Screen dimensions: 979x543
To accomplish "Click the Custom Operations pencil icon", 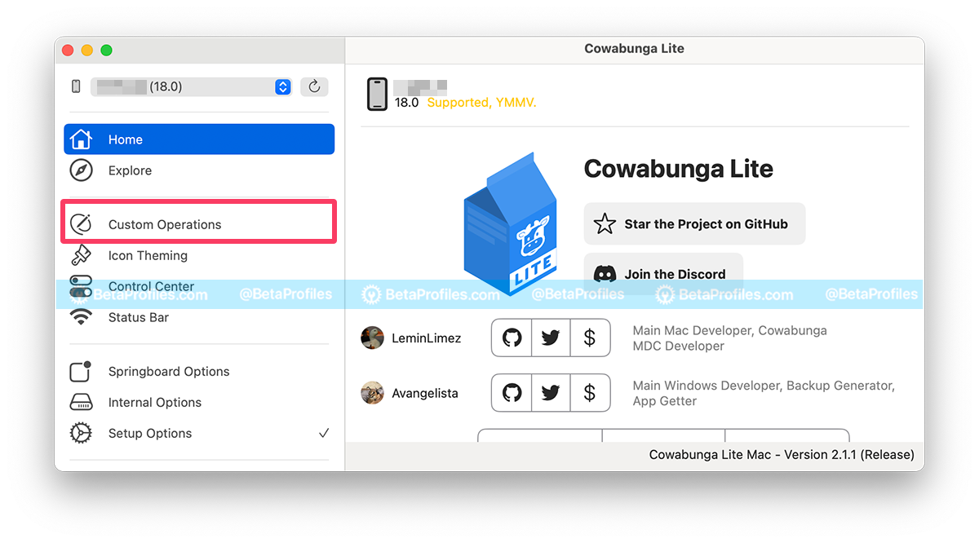I will click(x=81, y=224).
